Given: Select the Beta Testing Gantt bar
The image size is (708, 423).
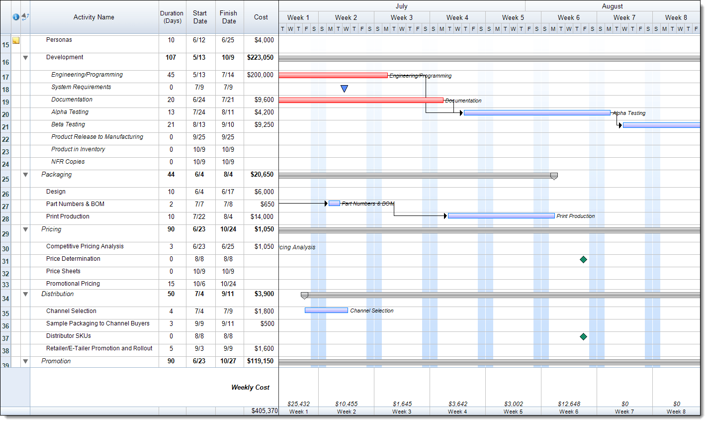Looking at the screenshot, I should click(661, 125).
